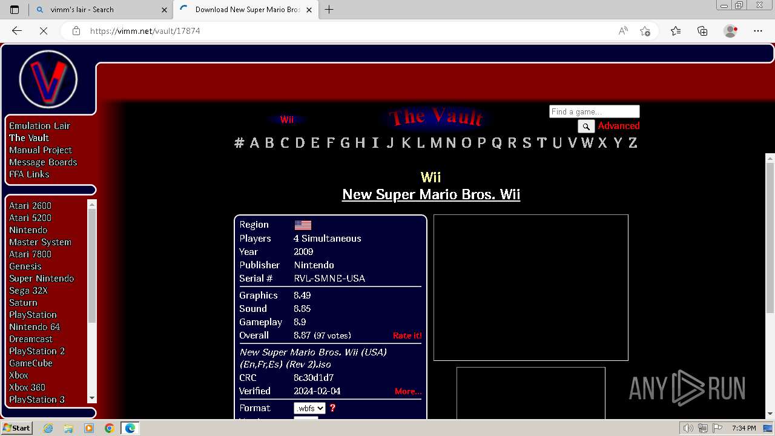
Task: Click the page scrollbar down arrow
Action: coord(770,414)
